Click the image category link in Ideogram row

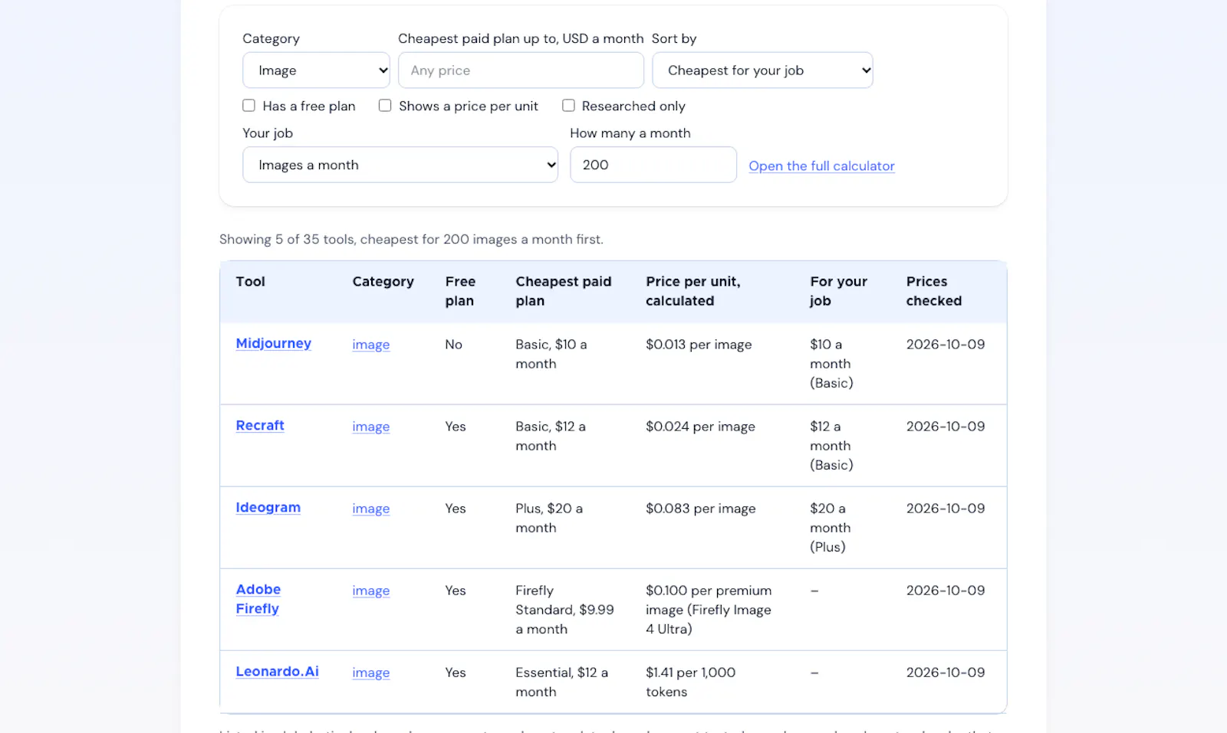[x=371, y=509]
